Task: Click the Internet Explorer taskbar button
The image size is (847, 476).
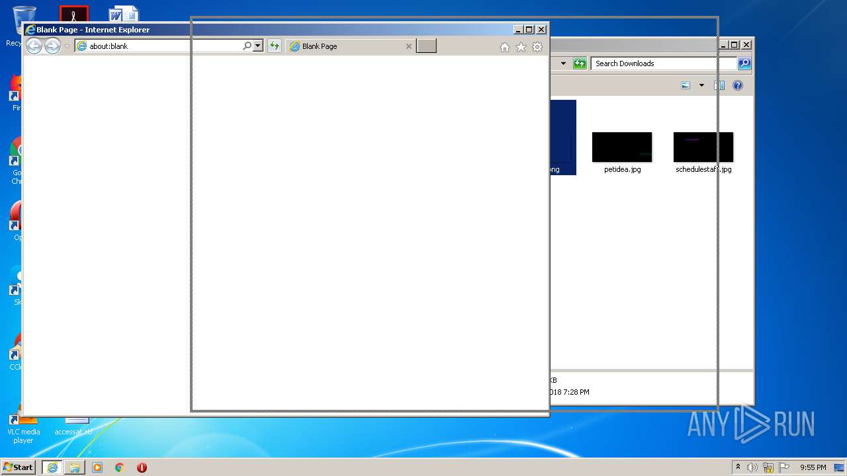Action: [52, 467]
